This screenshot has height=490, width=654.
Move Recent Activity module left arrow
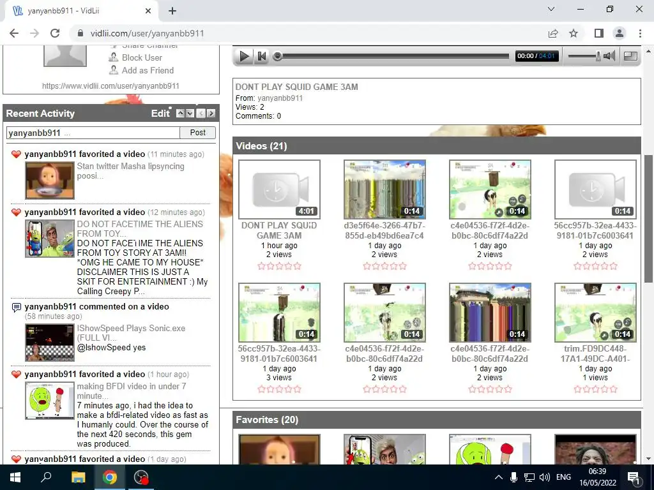201,114
